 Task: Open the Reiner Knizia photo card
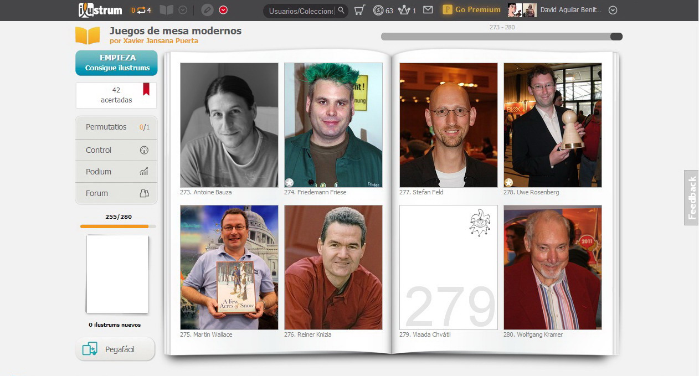pos(333,267)
